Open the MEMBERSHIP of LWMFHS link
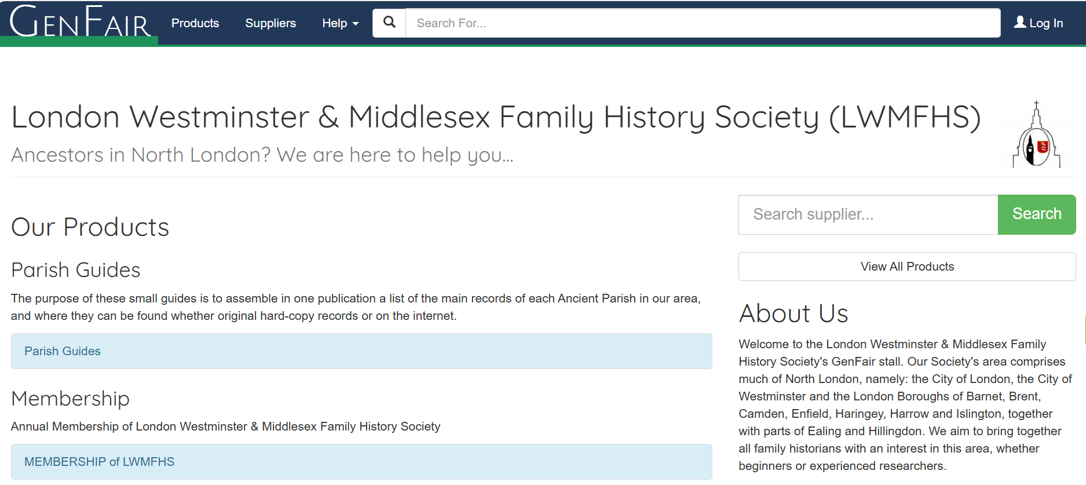 click(x=99, y=462)
